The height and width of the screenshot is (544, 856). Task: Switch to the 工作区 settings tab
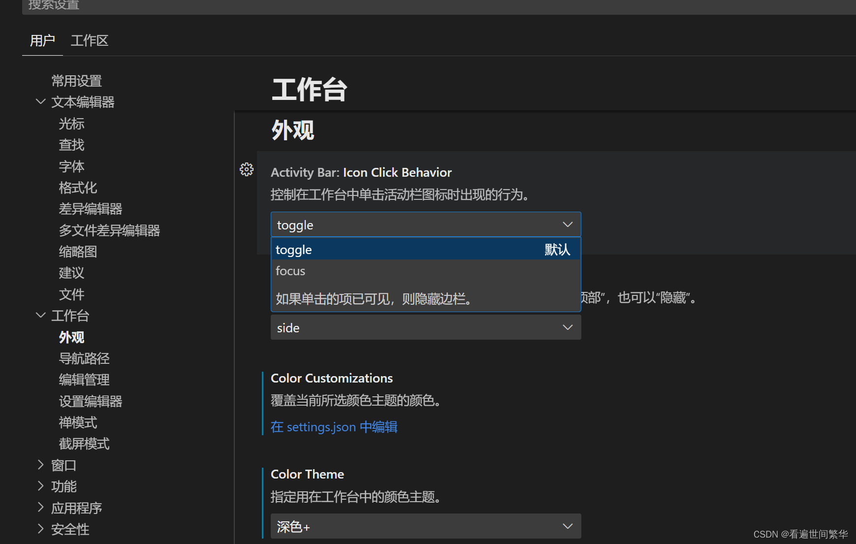90,40
